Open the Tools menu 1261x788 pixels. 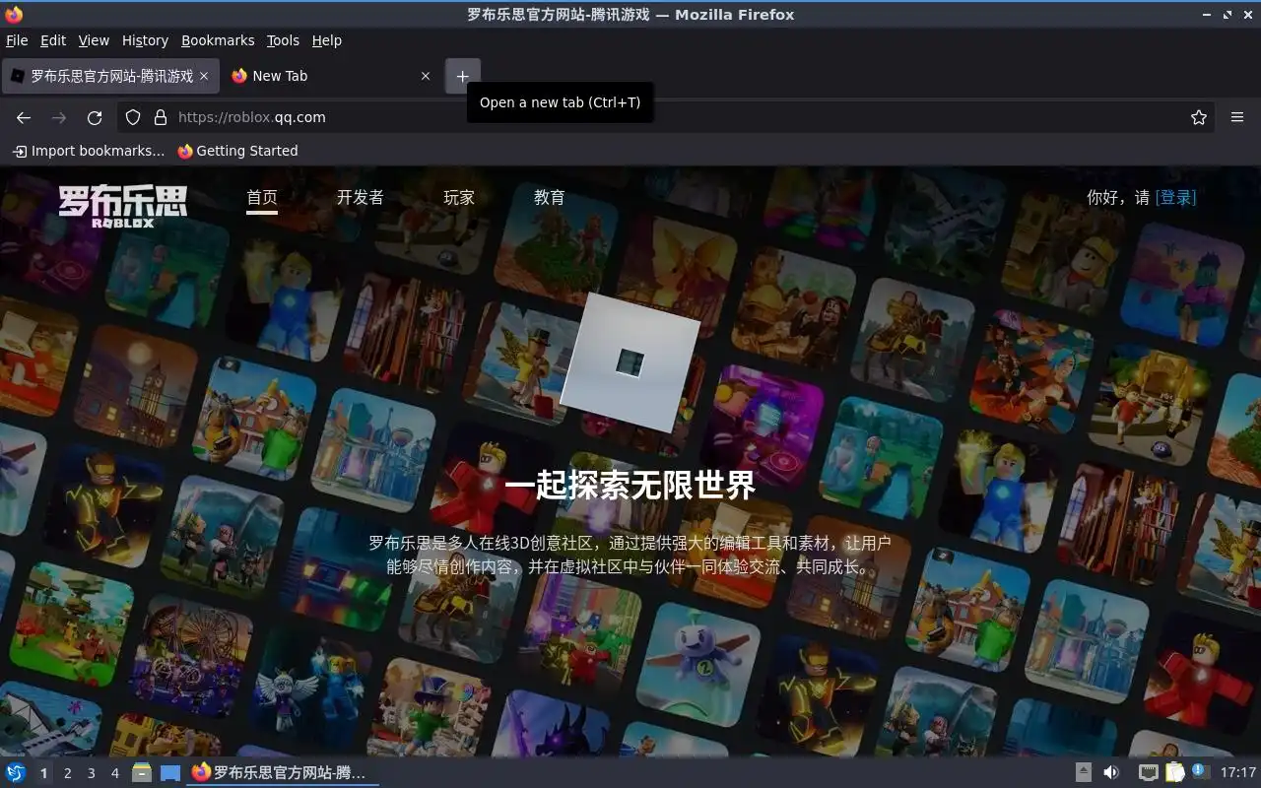(283, 40)
